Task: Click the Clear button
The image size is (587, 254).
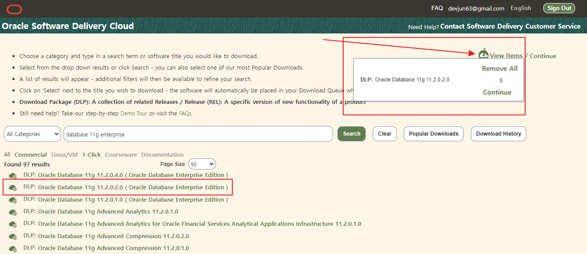Action: pyautogui.click(x=385, y=134)
